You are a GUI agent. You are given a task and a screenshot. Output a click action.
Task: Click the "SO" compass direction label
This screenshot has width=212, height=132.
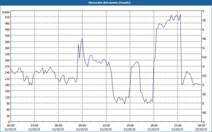coord(204,76)
